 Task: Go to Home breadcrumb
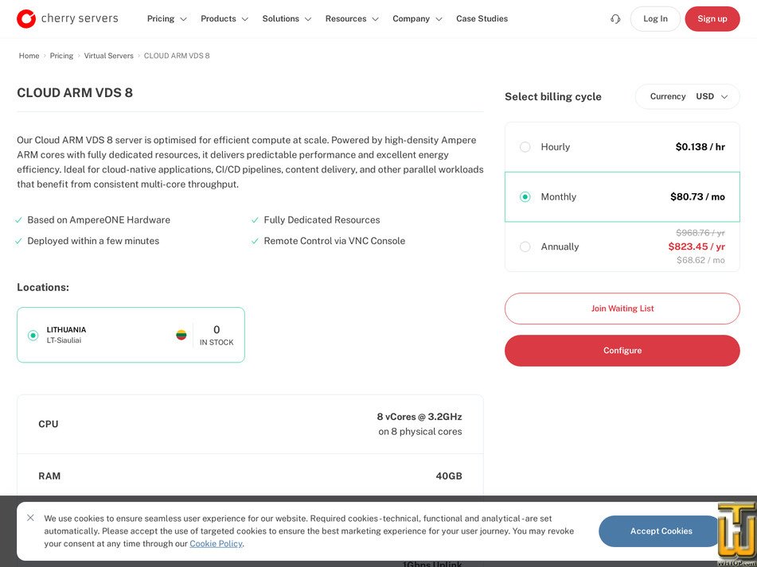29,56
